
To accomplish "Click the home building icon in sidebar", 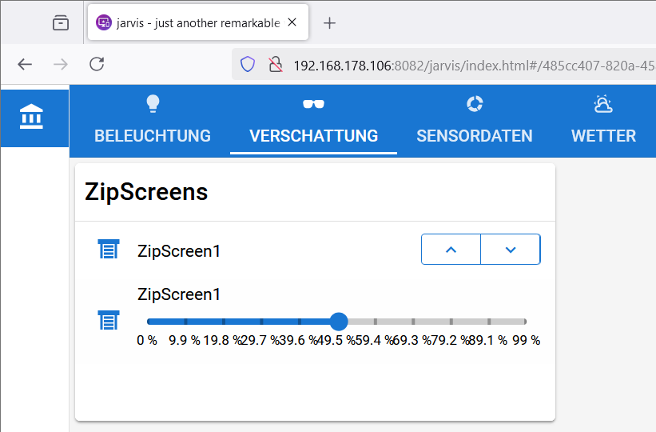I will [31, 117].
